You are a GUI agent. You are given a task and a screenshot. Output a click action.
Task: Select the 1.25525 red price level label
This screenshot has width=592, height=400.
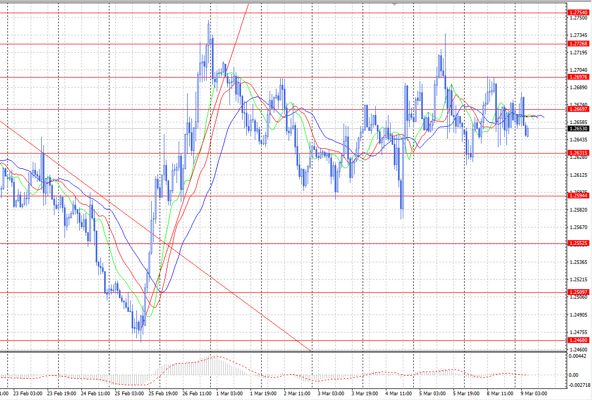[x=578, y=243]
